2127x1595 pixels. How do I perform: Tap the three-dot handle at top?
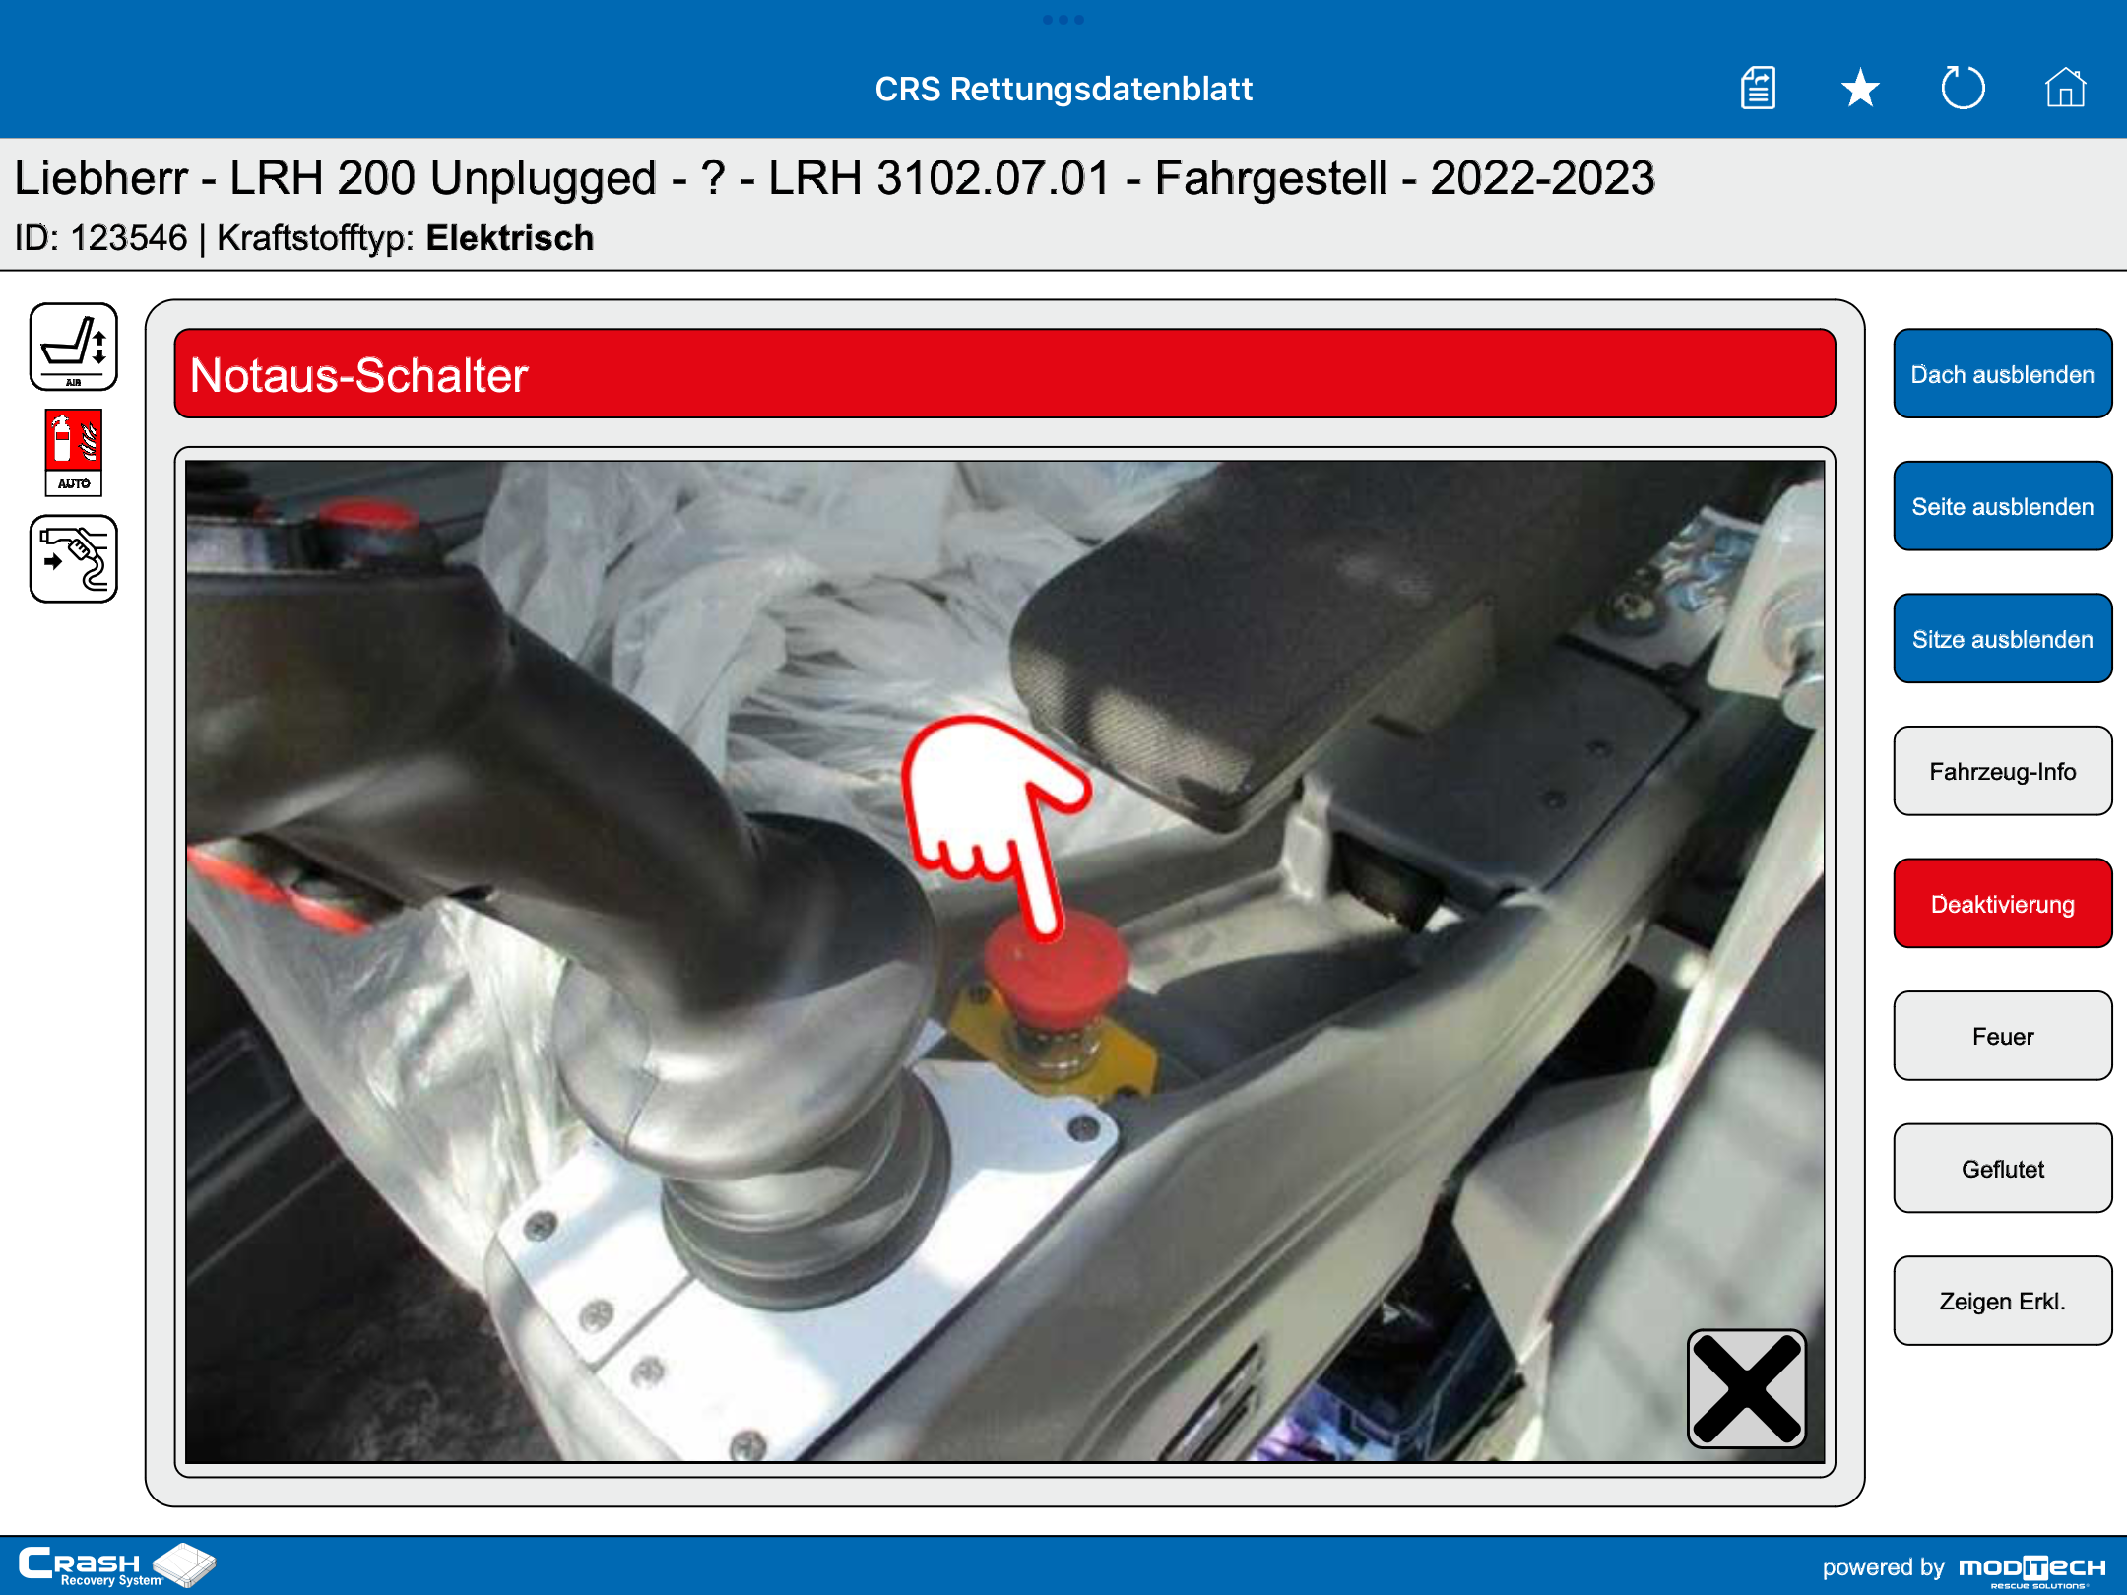click(1063, 20)
